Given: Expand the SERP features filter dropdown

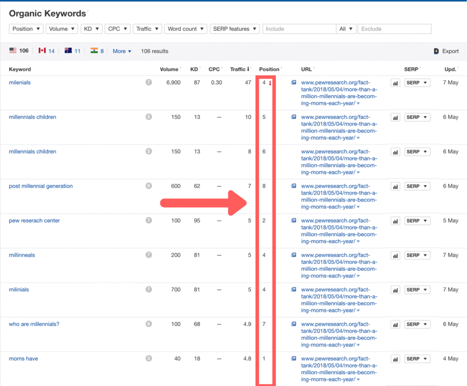Looking at the screenshot, I should point(234,29).
